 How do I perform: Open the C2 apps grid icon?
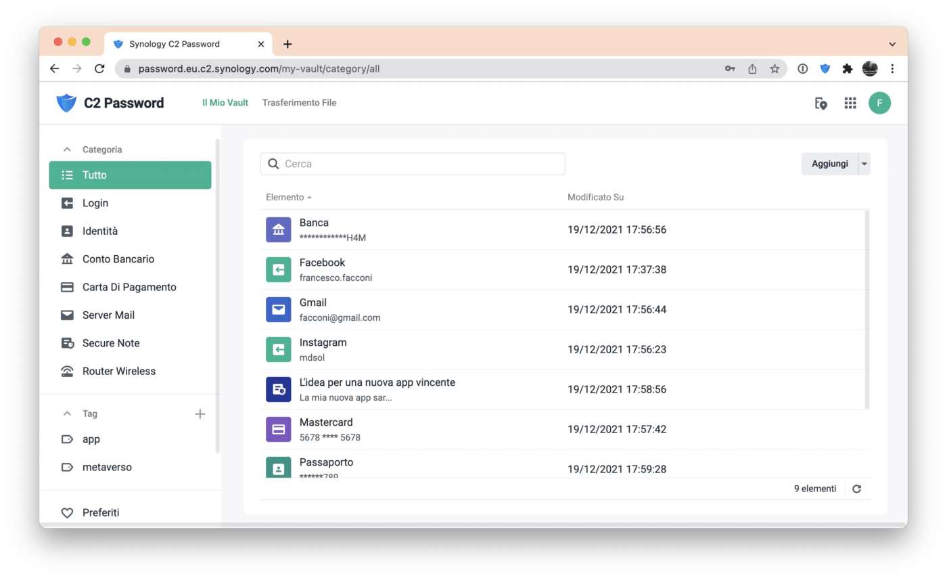click(850, 103)
